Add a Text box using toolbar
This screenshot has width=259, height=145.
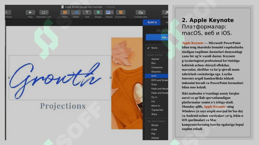[87, 12]
